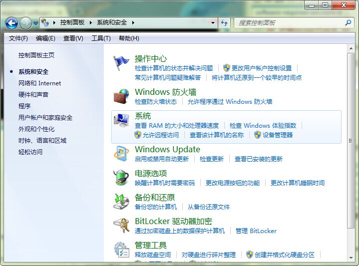Viewport: 359px width, 266px height.
Task: Open the 电源选项 heading link
Action: point(151,173)
